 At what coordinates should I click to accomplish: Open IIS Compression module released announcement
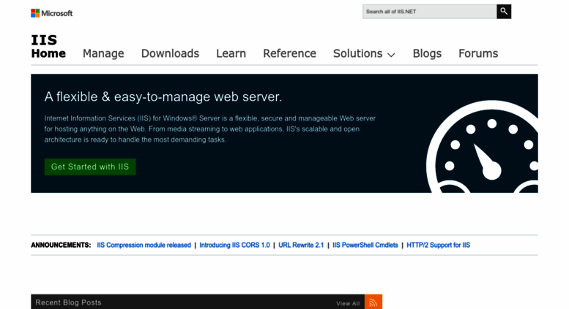click(x=144, y=245)
